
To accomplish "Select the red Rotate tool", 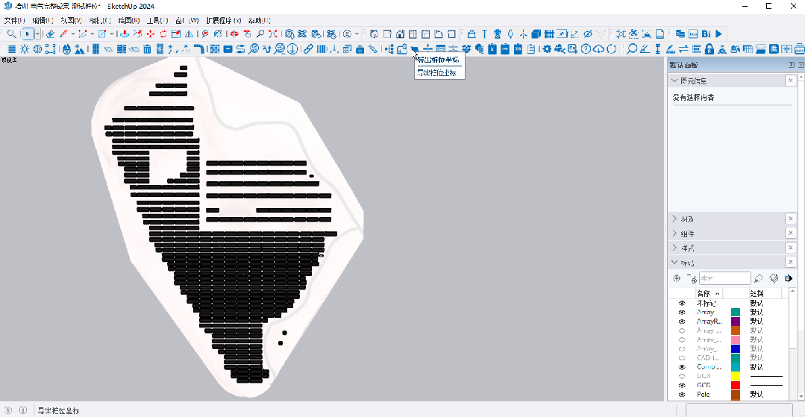I will point(163,34).
